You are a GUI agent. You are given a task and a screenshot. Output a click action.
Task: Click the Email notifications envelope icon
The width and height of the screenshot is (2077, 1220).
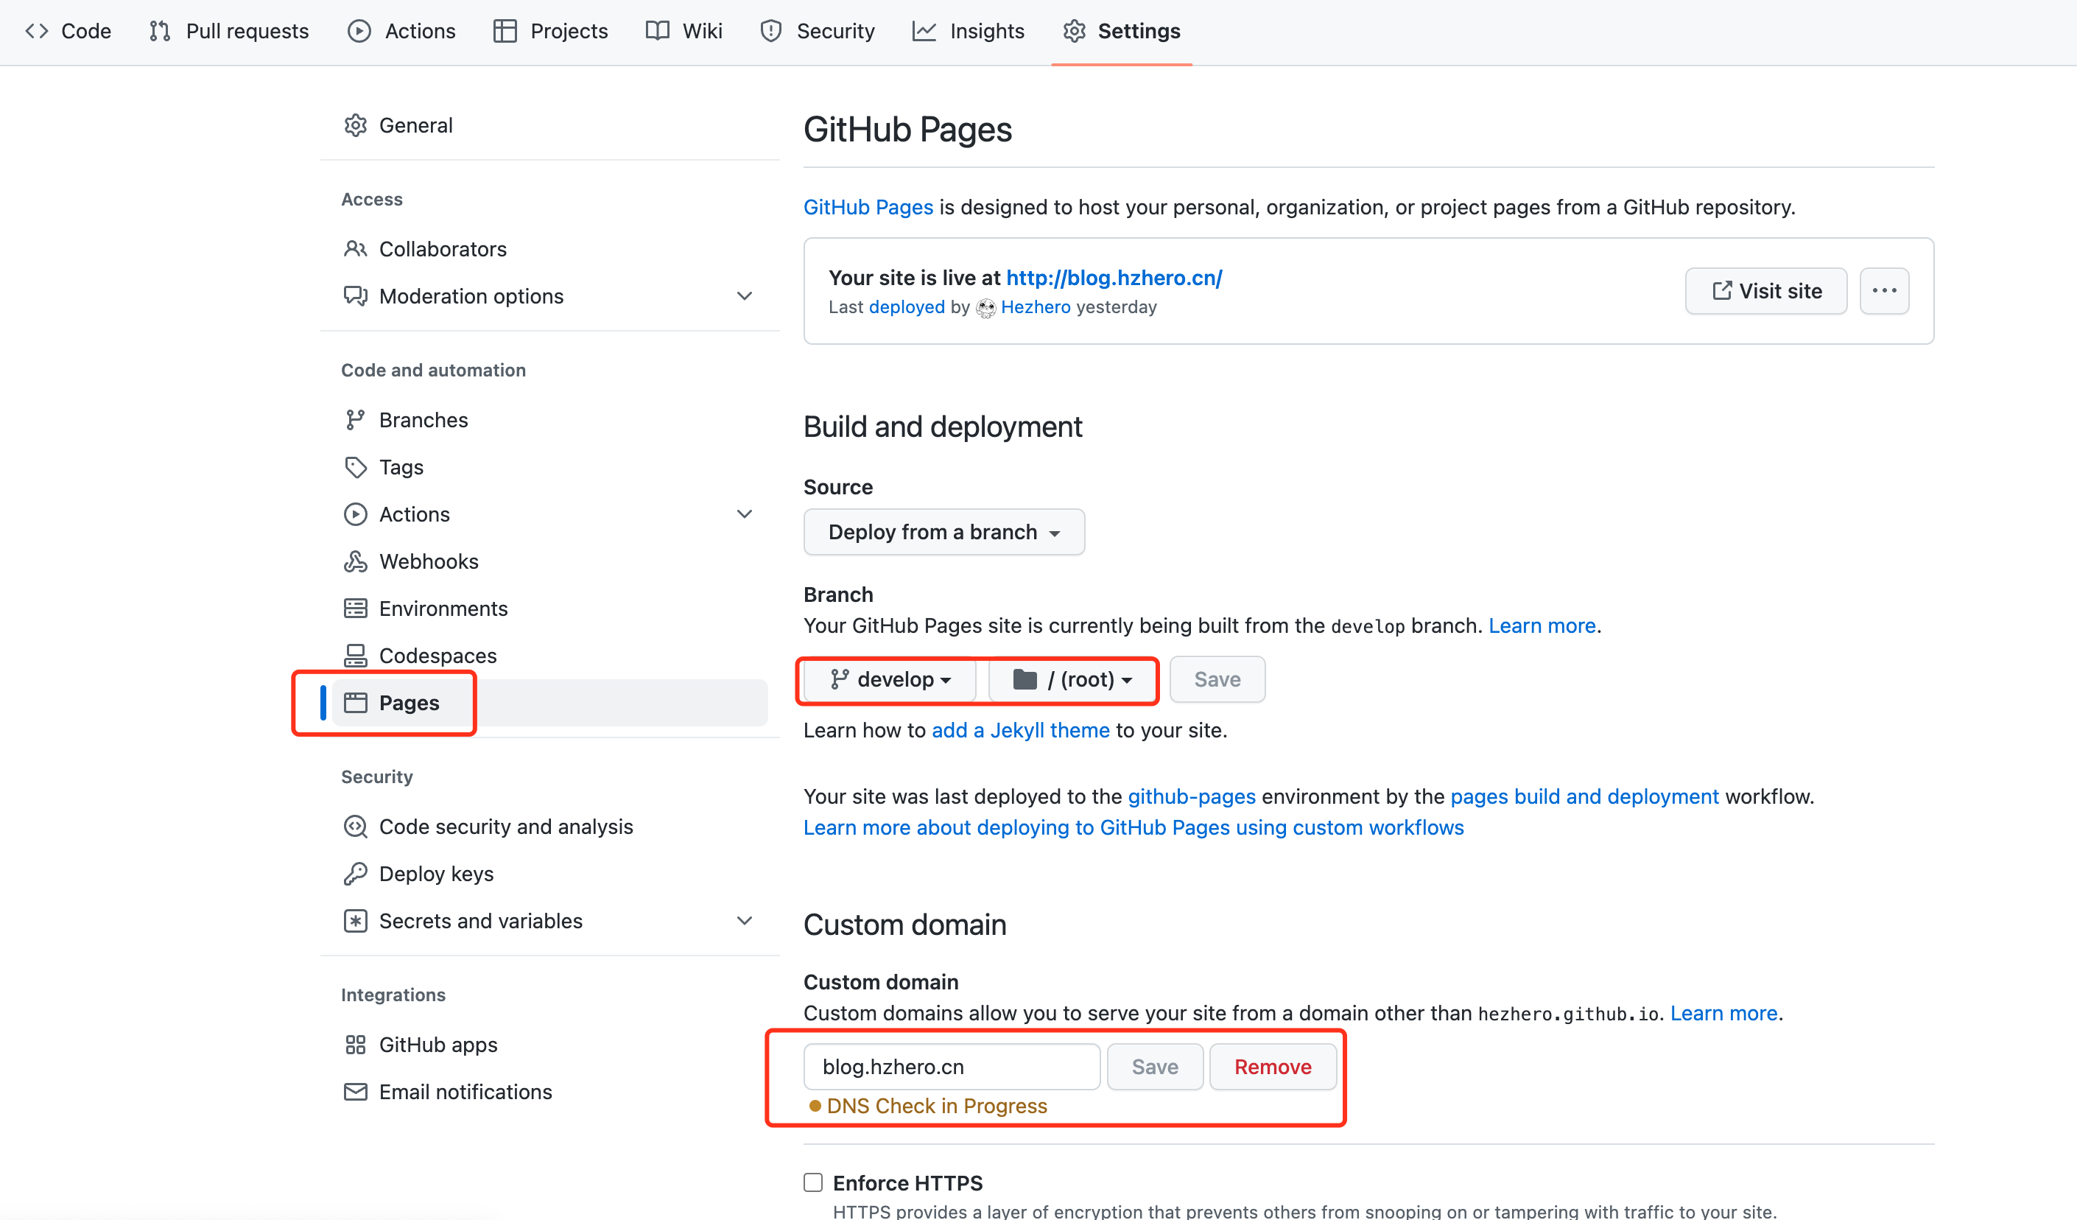(x=355, y=1091)
